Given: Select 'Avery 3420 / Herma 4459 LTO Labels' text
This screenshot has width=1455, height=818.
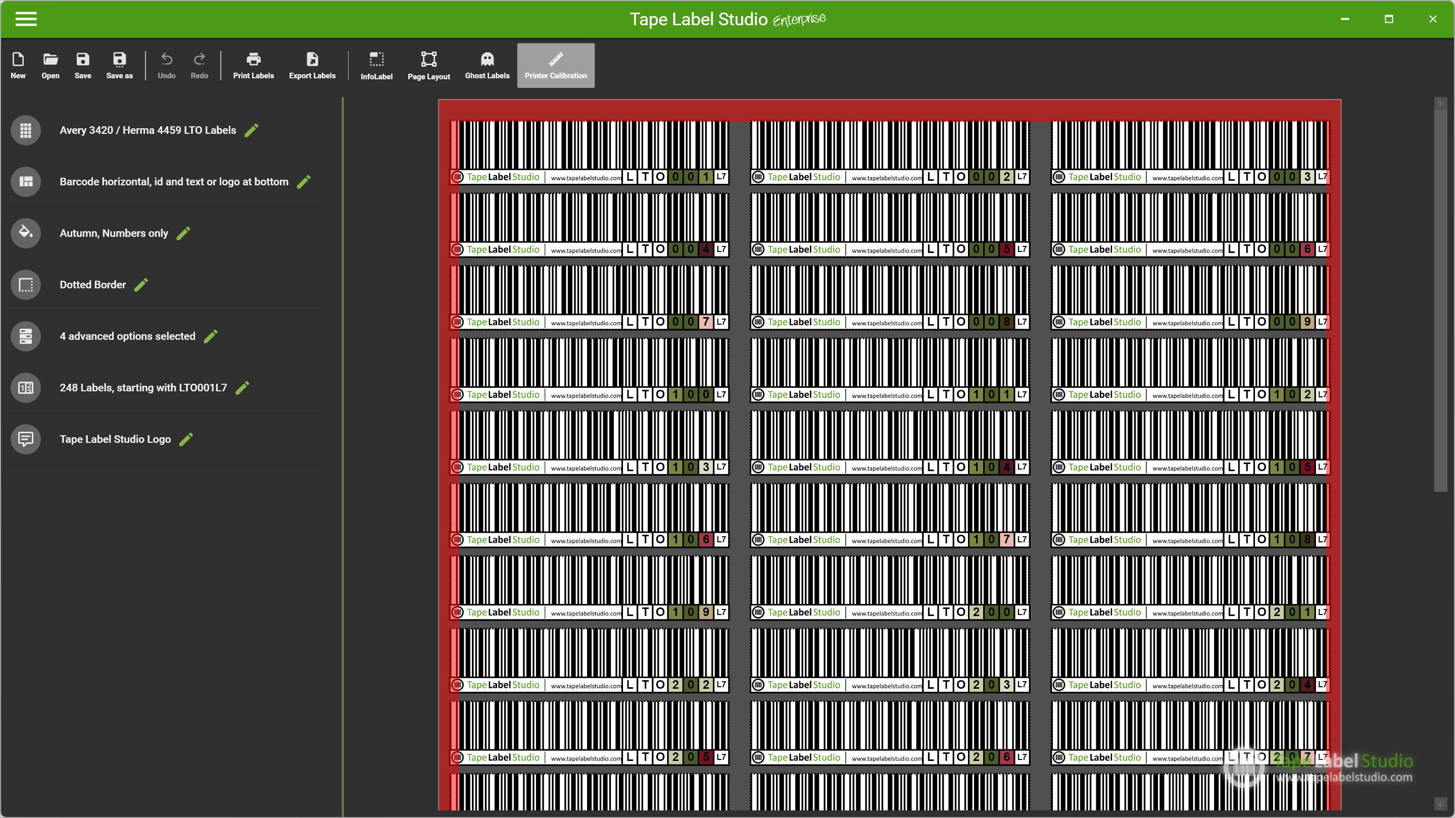Looking at the screenshot, I should click(x=148, y=130).
